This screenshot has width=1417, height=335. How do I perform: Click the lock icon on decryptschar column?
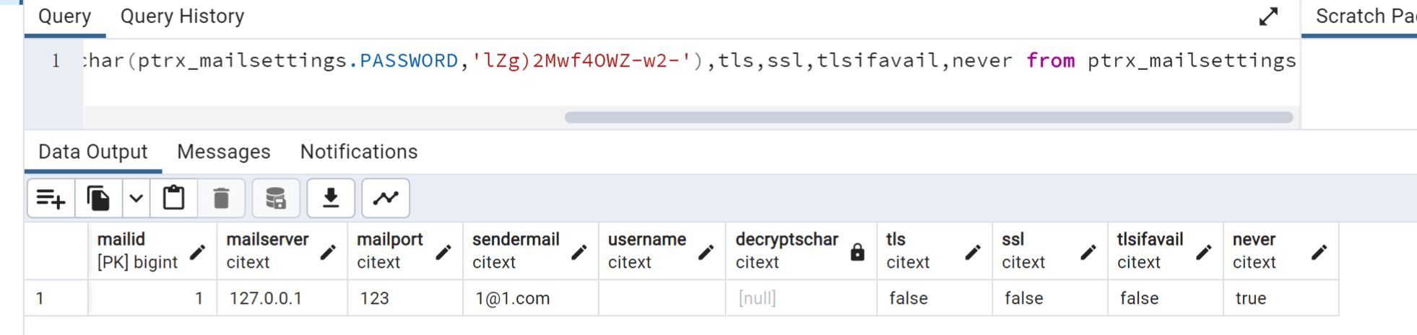(857, 252)
